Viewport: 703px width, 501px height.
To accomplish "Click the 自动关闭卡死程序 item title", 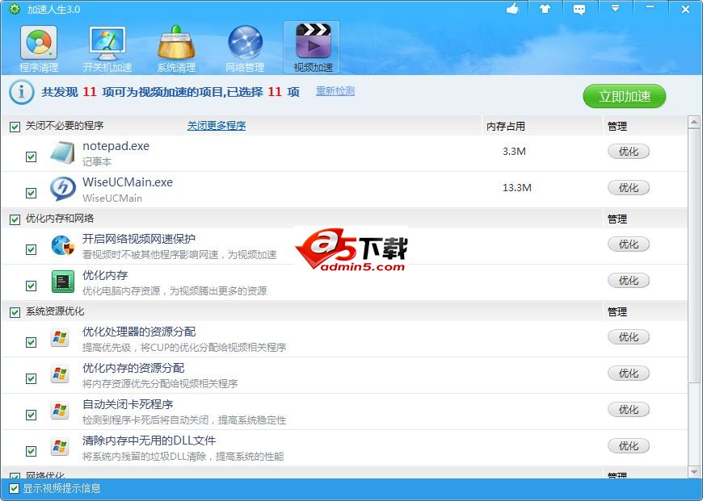I will click(x=128, y=404).
